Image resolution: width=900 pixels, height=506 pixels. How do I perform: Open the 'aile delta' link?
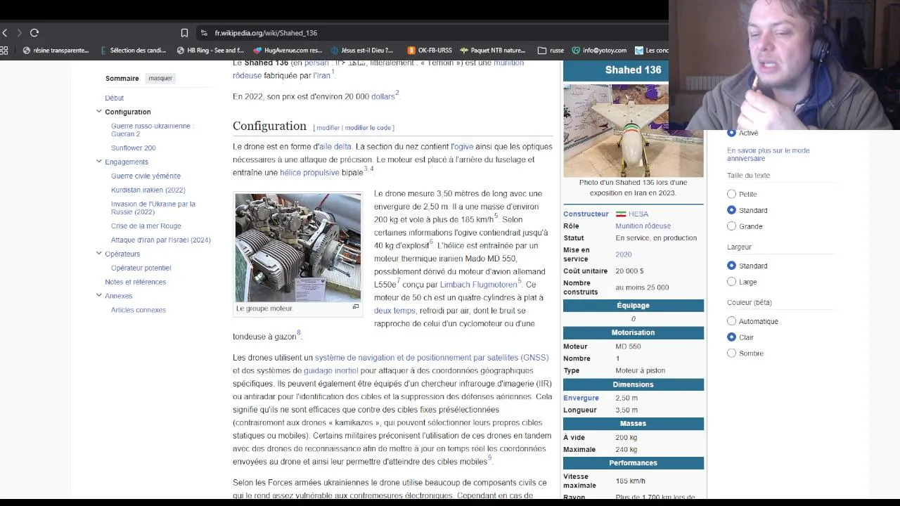pos(335,146)
